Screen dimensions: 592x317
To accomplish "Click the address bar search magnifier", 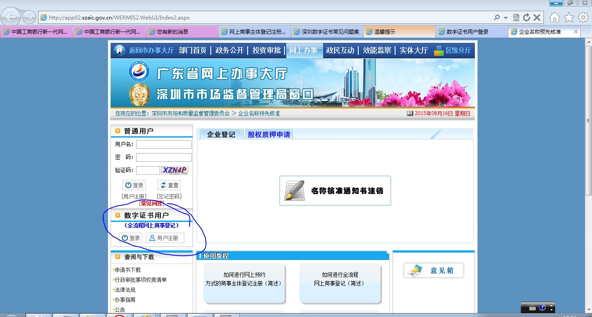I will pyautogui.click(x=497, y=18).
